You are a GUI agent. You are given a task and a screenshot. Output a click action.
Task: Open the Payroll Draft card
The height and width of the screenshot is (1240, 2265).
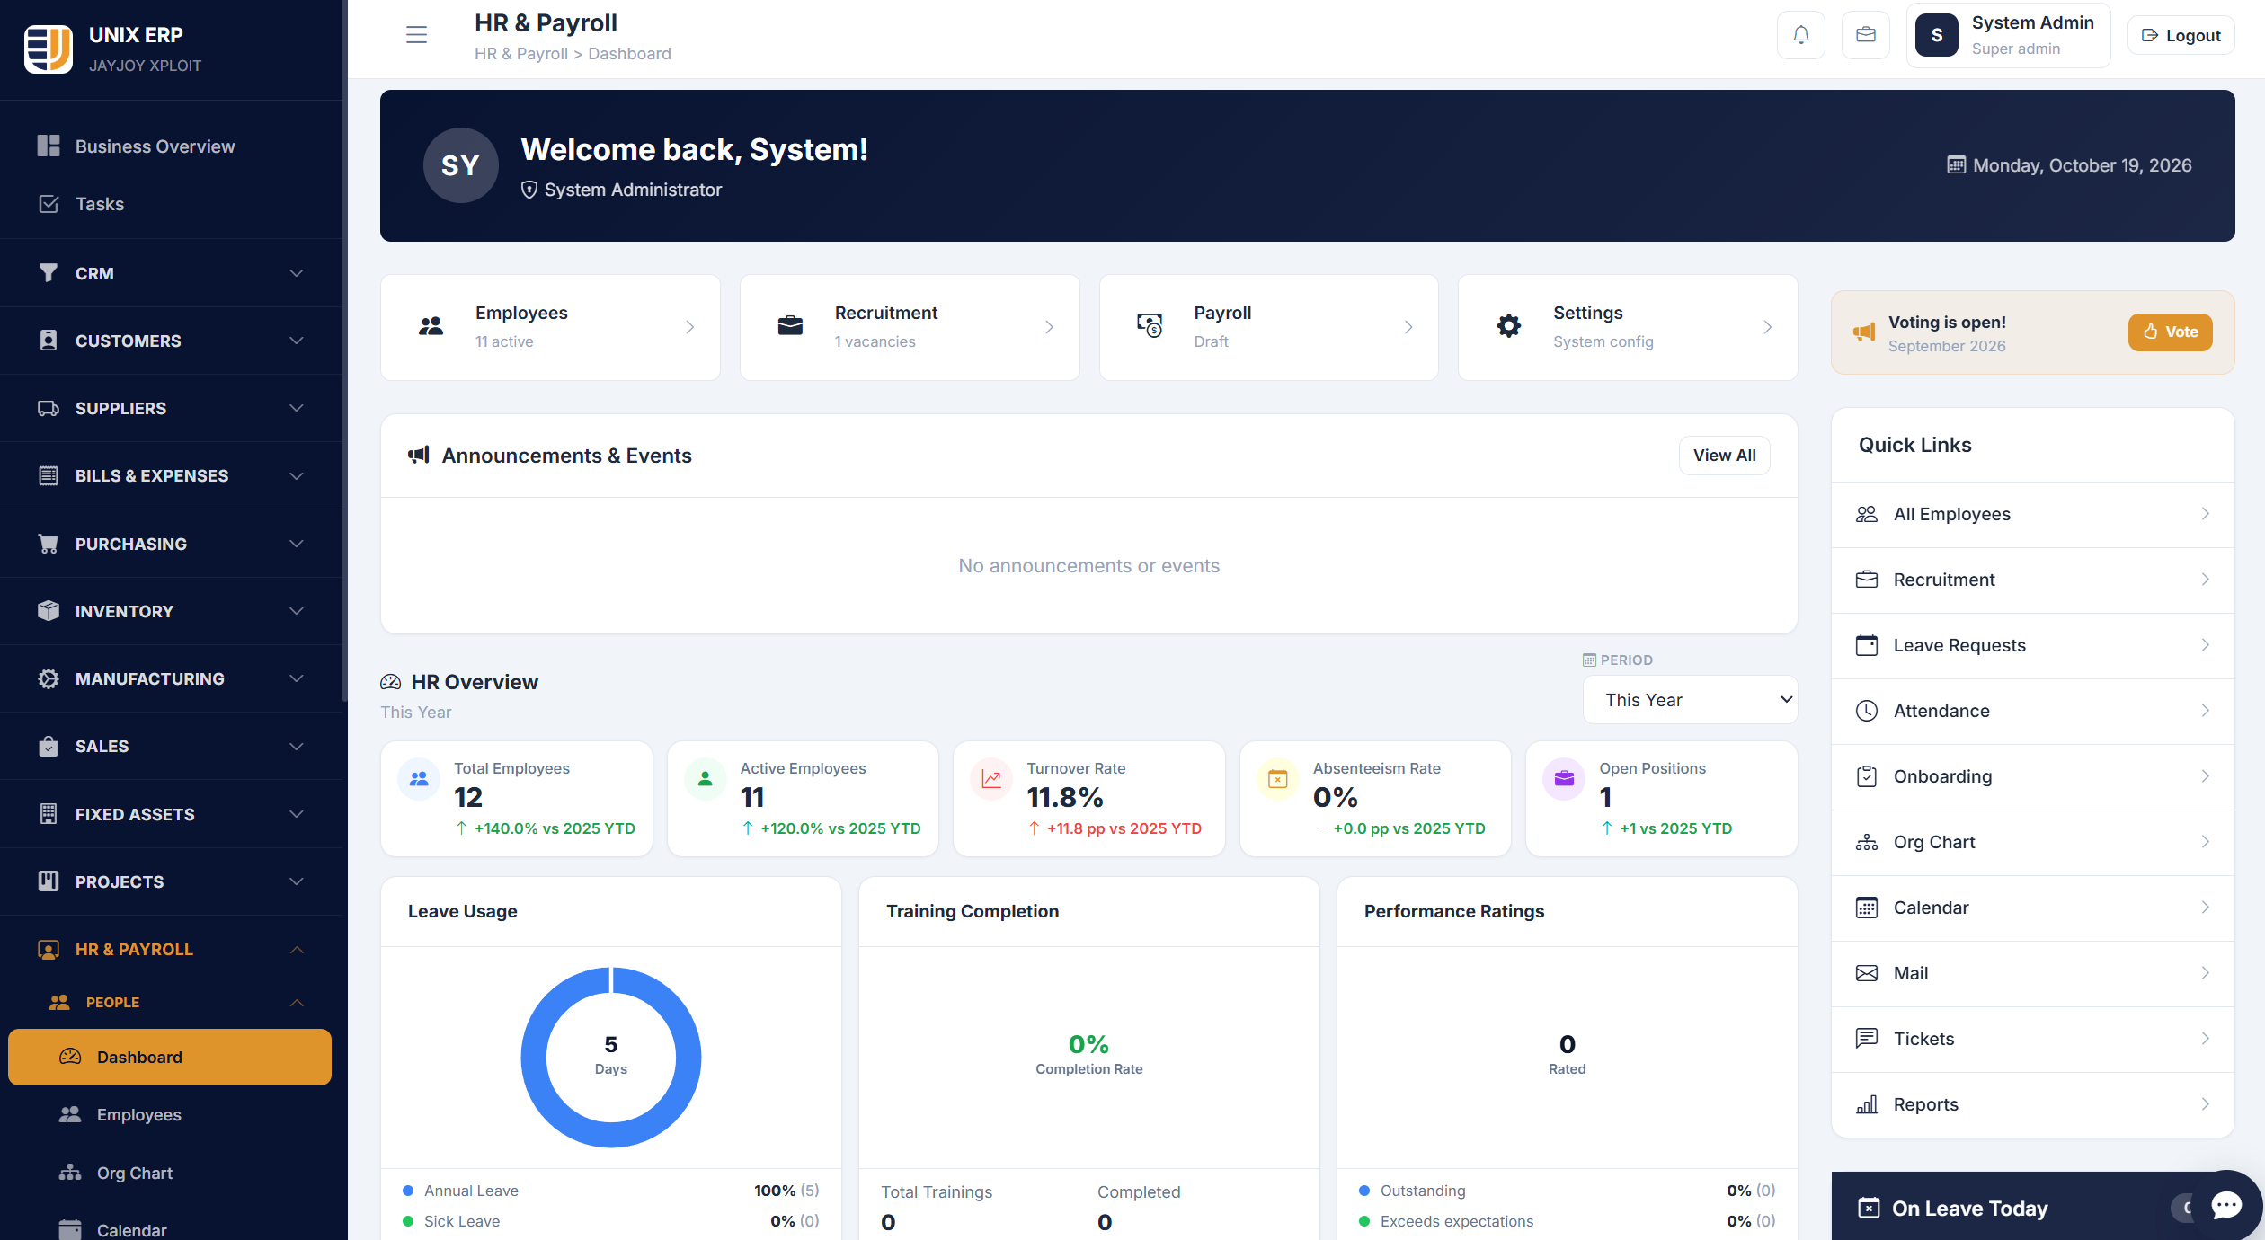(x=1268, y=327)
